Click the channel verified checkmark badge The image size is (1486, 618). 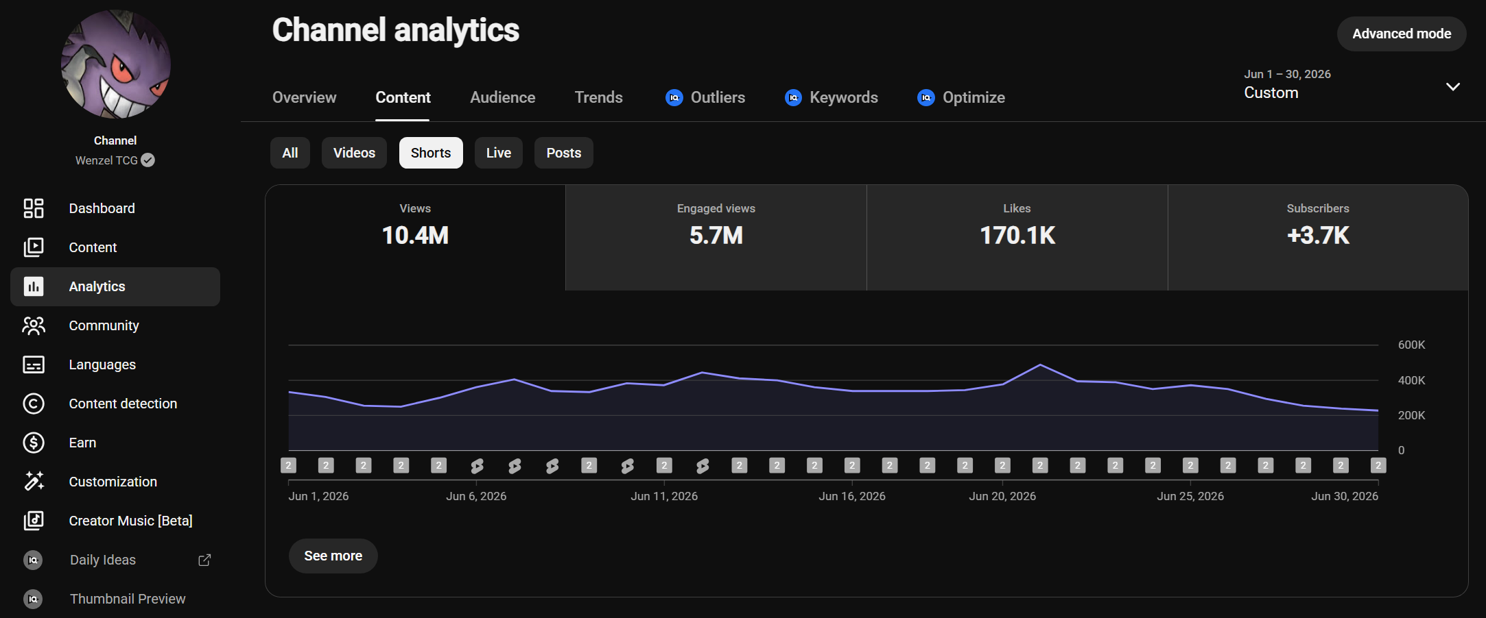(148, 160)
